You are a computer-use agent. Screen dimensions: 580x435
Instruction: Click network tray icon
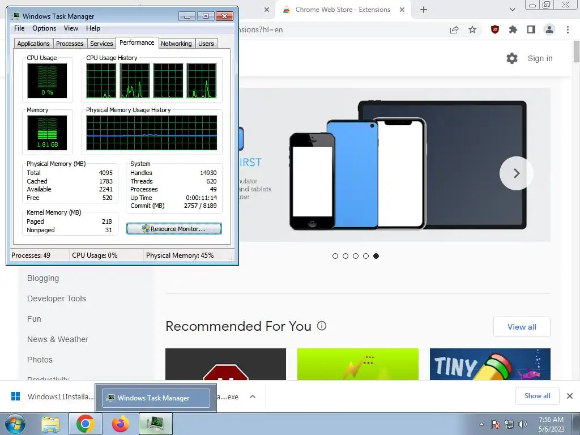(x=509, y=424)
